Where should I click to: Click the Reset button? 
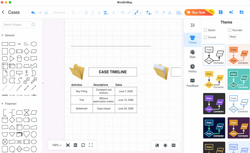tap(232, 37)
